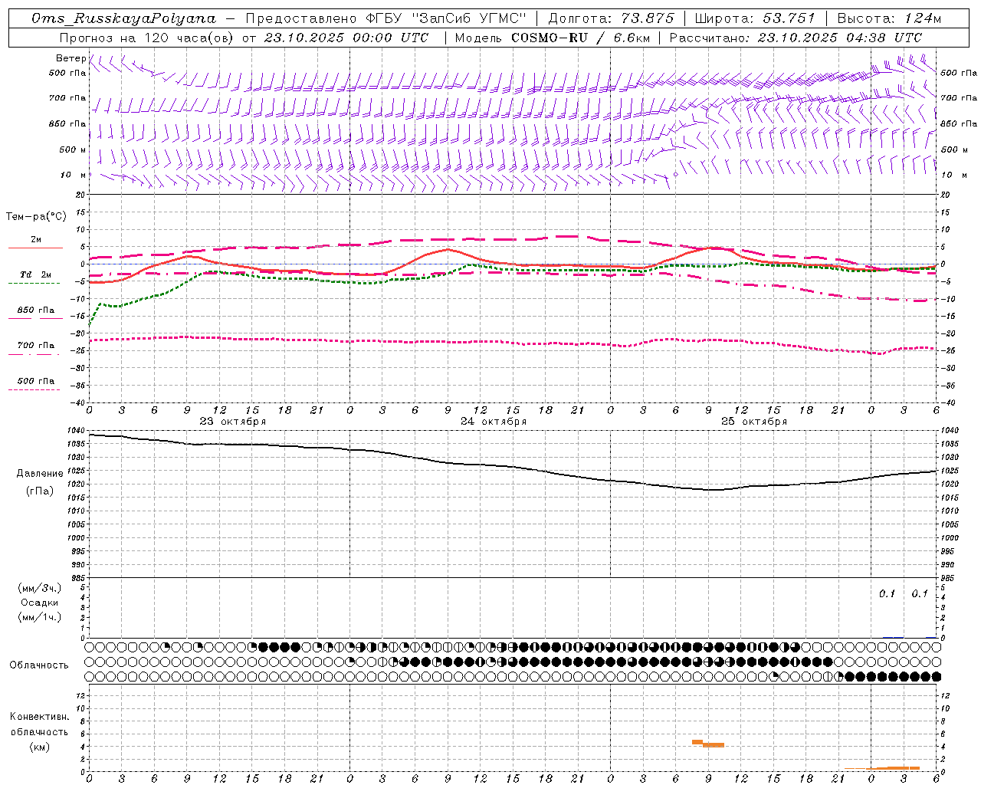Click the 850 гПа entry in the temperature legend
The width and height of the screenshot is (981, 785).
point(36,310)
